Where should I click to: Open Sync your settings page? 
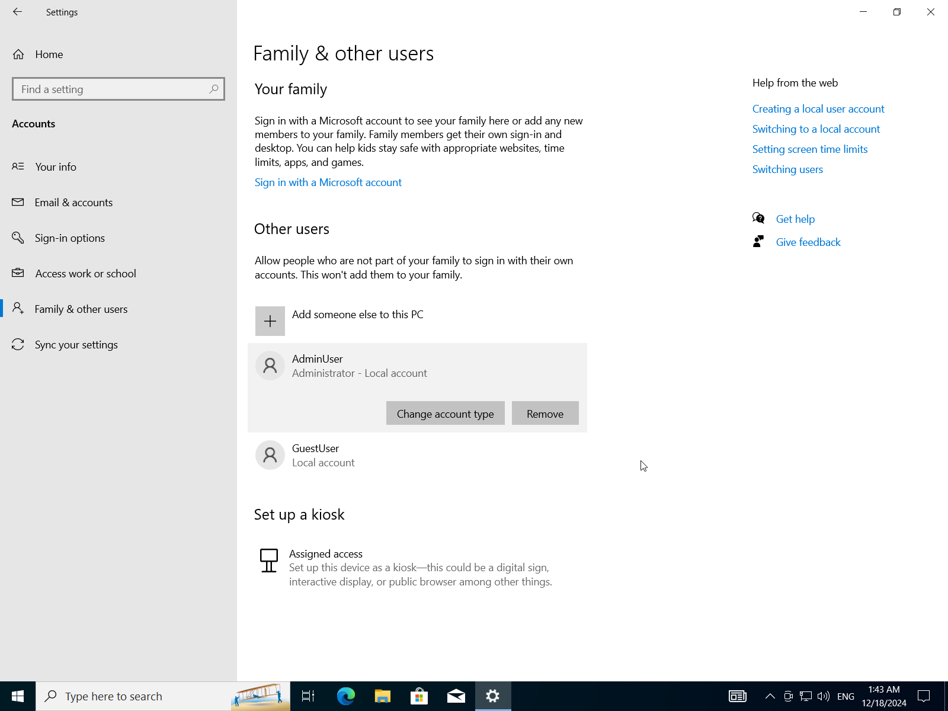coord(118,344)
